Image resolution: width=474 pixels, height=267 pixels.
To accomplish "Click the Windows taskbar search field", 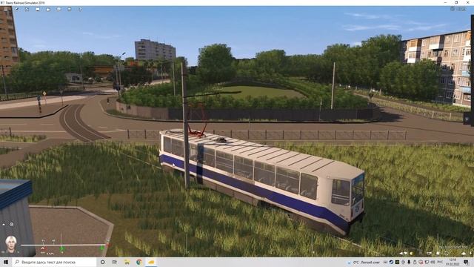I will coord(54,262).
